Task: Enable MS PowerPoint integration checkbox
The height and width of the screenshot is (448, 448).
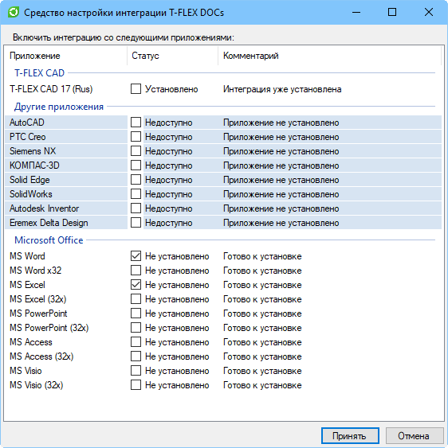Action: [x=136, y=314]
